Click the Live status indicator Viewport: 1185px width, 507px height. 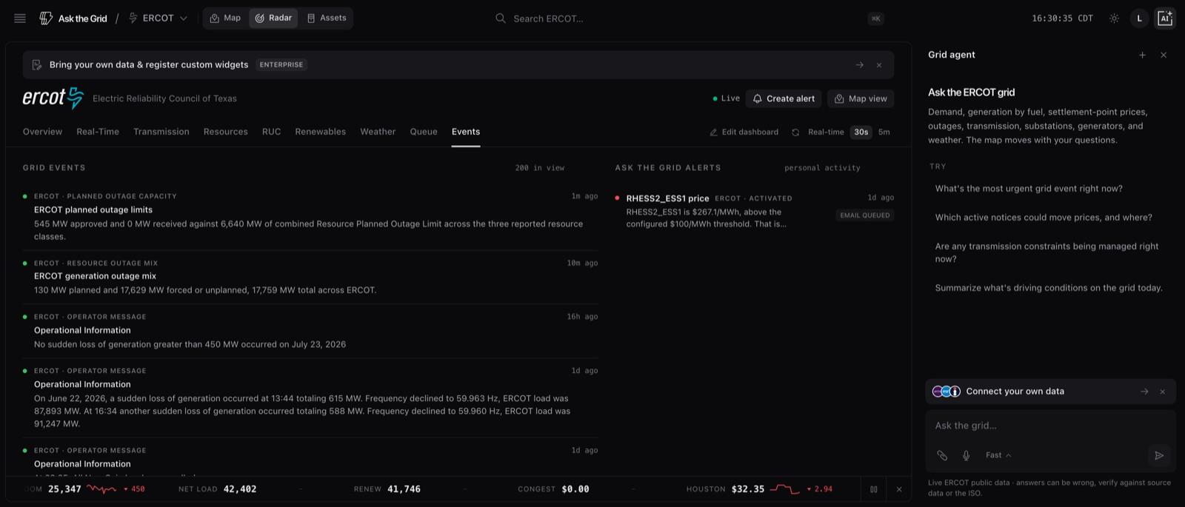[726, 98]
